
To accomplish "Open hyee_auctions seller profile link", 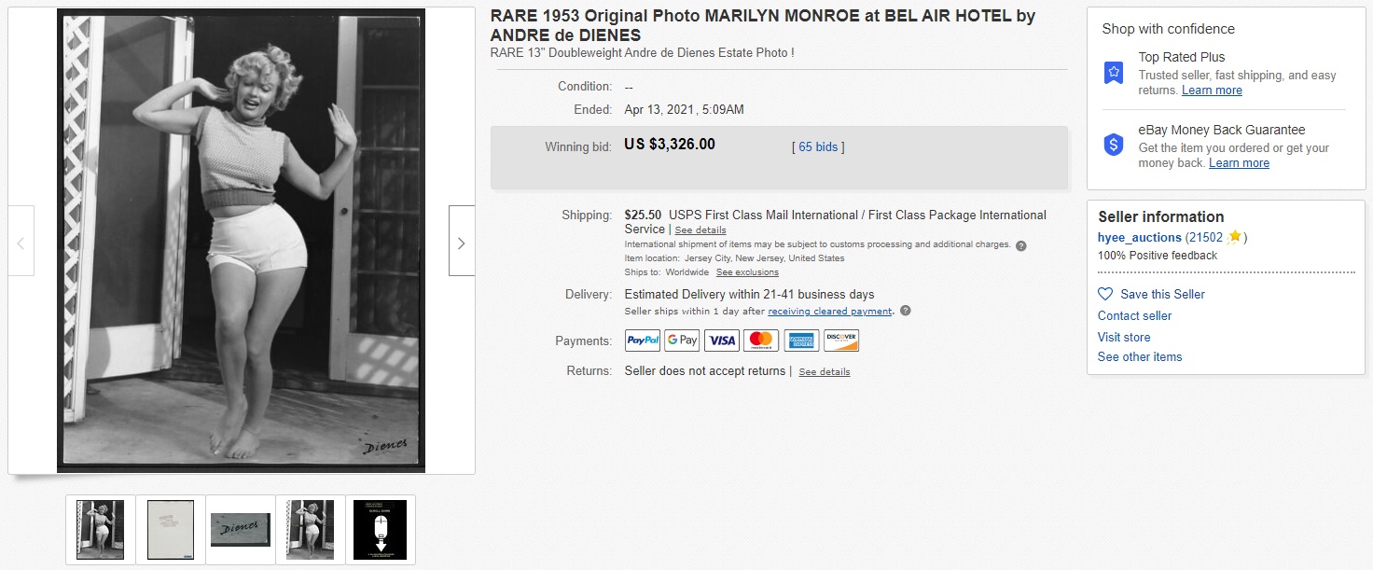I will point(1140,237).
